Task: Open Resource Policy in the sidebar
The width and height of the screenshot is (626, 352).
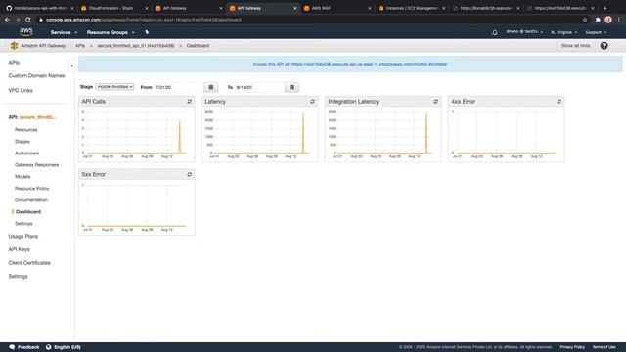Action: coord(32,189)
